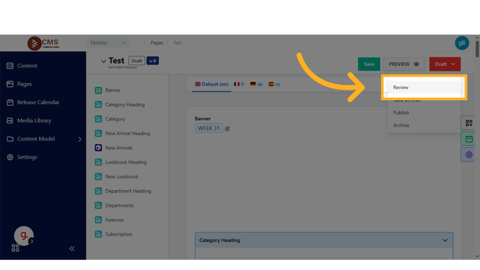480x270 pixels.
Task: Go to Pages in the breadcrumb
Action: pos(157,43)
